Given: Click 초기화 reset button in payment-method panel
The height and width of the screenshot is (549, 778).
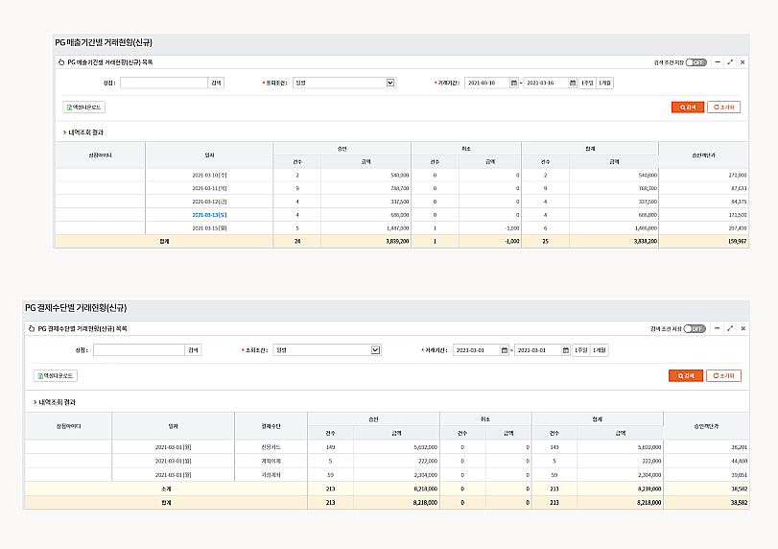Looking at the screenshot, I should (724, 376).
